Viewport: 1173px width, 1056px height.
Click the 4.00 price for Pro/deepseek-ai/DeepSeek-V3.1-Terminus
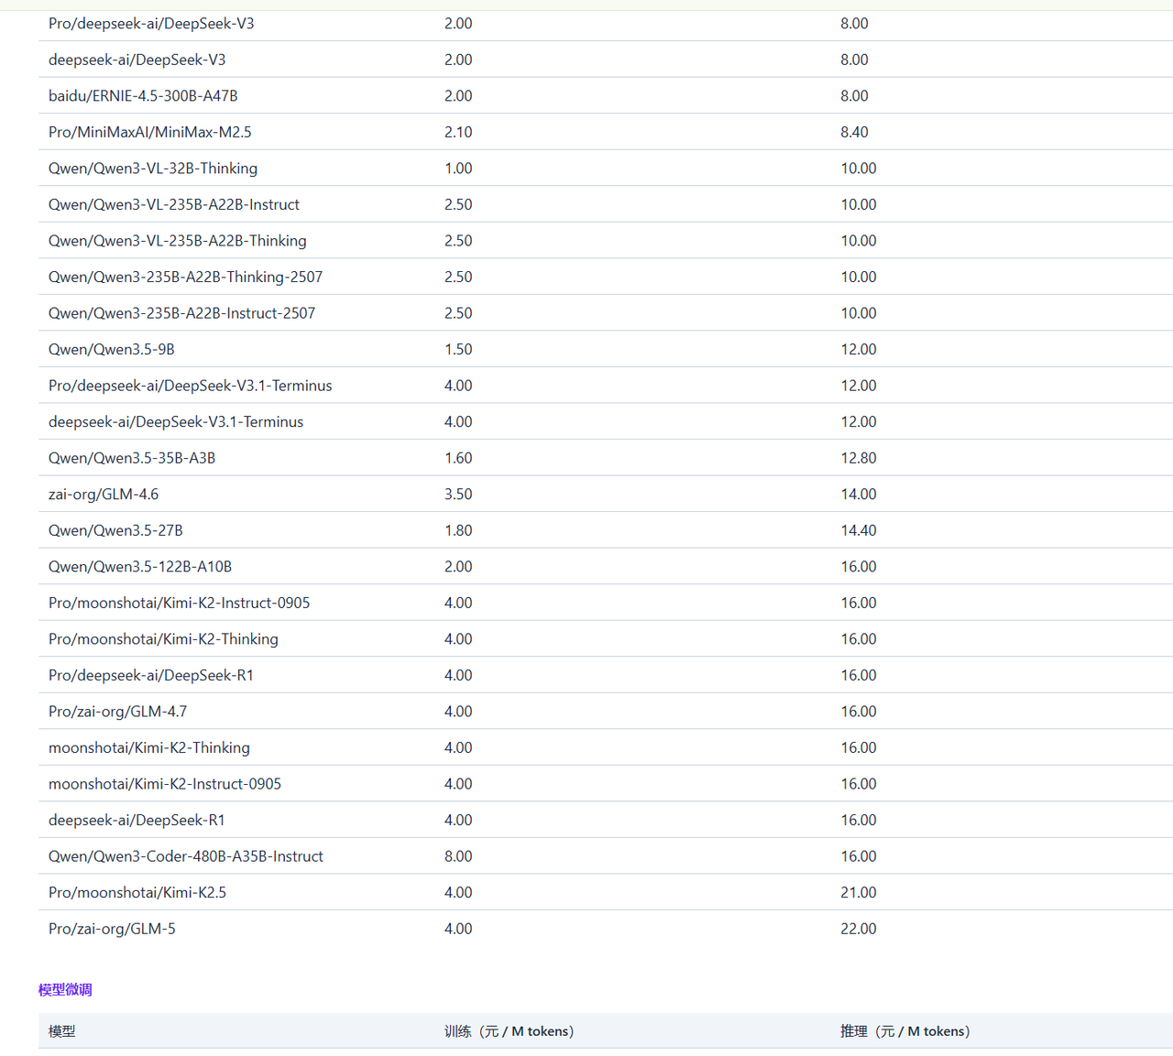(x=458, y=386)
